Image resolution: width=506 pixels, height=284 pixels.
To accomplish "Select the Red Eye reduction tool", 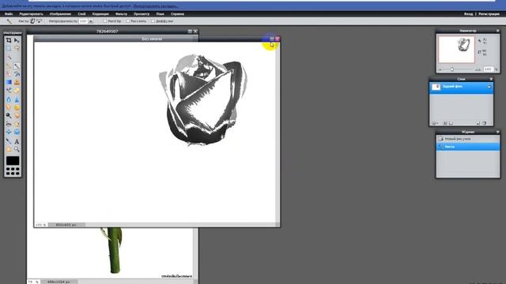I will point(9,124).
